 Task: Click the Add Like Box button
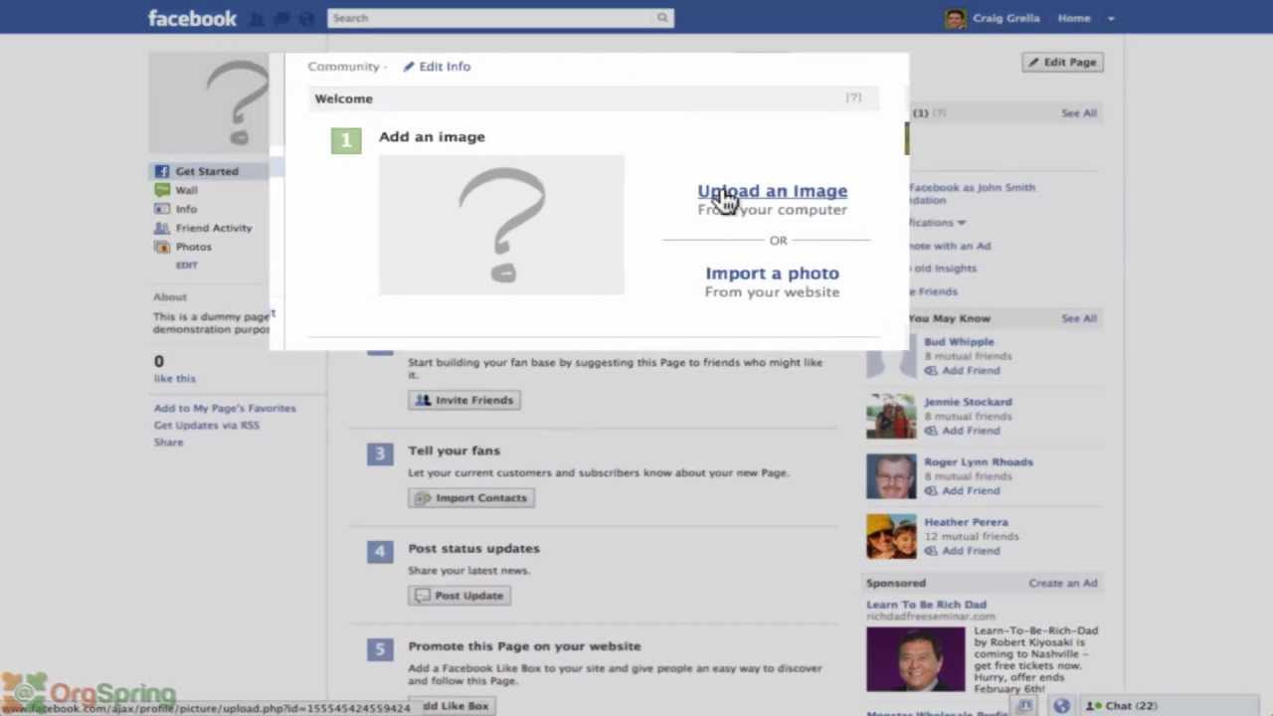pyautogui.click(x=452, y=705)
